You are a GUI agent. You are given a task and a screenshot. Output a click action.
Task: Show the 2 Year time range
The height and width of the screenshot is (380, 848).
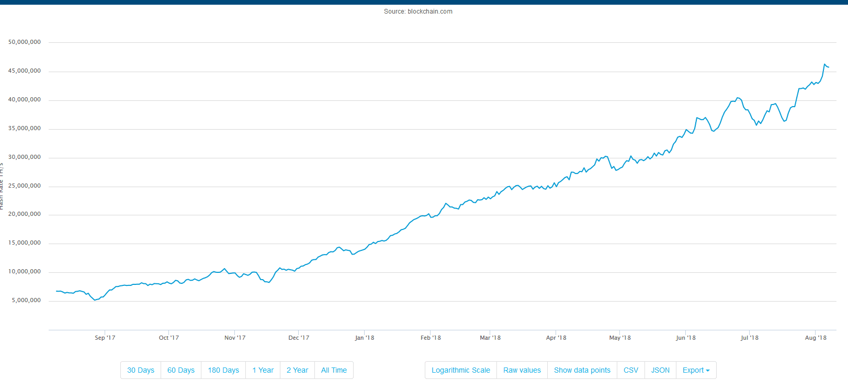[297, 370]
